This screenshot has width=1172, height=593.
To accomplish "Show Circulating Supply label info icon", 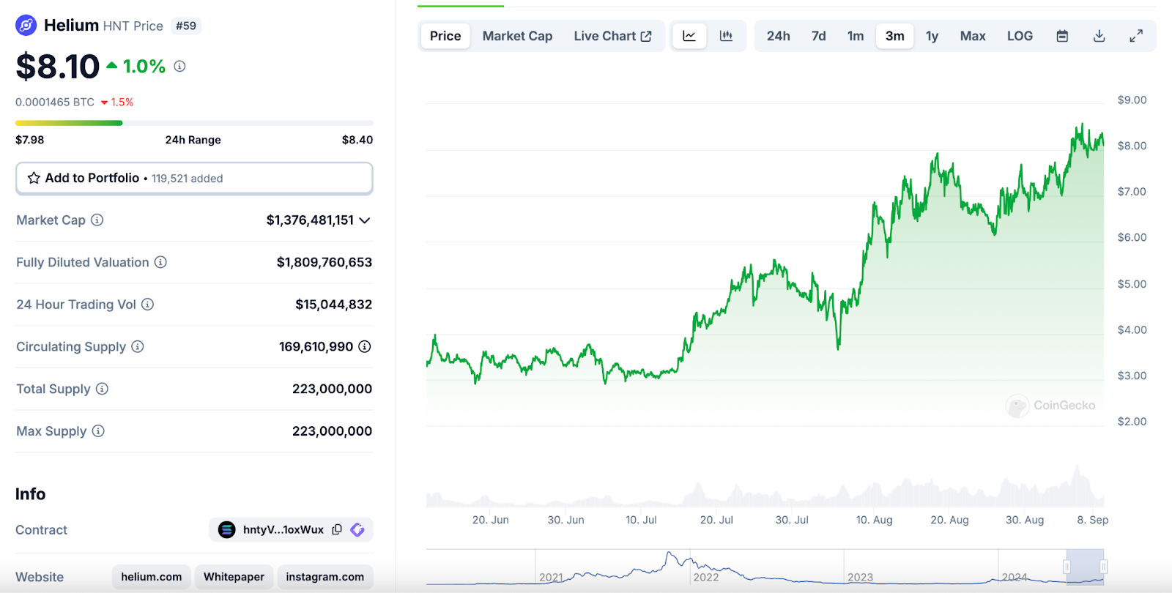I will pyautogui.click(x=138, y=346).
